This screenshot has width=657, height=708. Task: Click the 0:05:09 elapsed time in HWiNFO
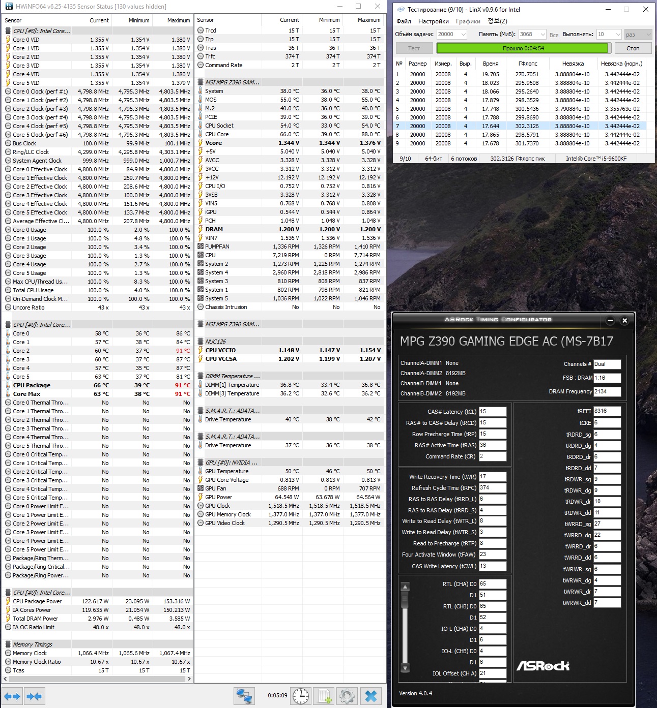pyautogui.click(x=277, y=695)
